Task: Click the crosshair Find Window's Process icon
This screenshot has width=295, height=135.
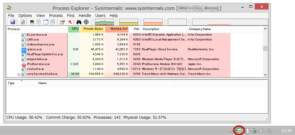Action: click(86, 22)
